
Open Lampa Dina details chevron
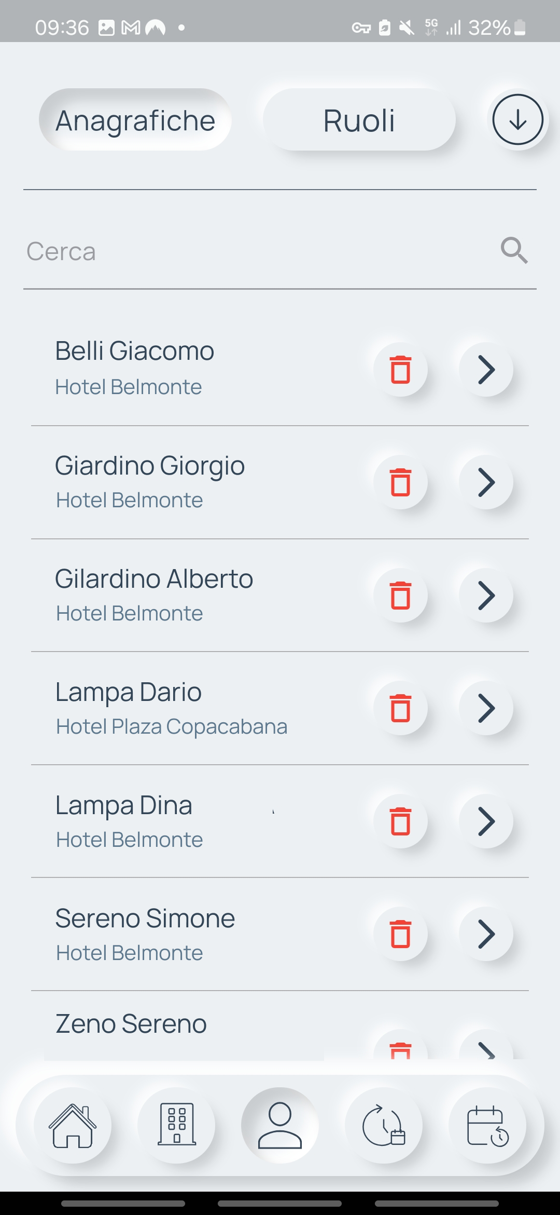coord(486,821)
